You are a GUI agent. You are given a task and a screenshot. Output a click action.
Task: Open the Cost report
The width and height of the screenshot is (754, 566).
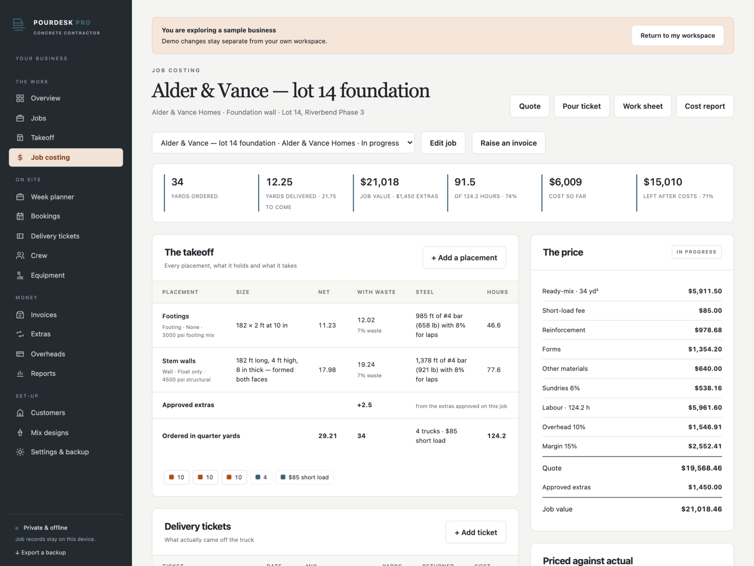[x=705, y=106]
